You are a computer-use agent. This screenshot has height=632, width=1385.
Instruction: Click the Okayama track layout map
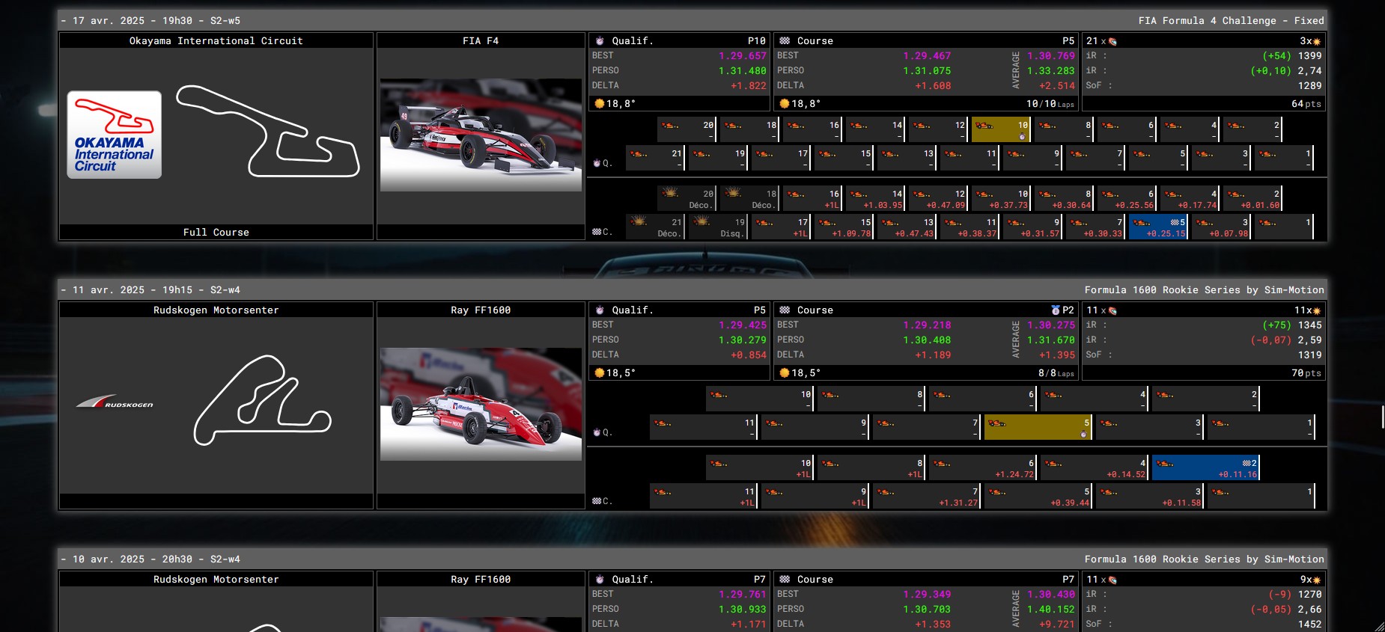pyautogui.click(x=268, y=132)
